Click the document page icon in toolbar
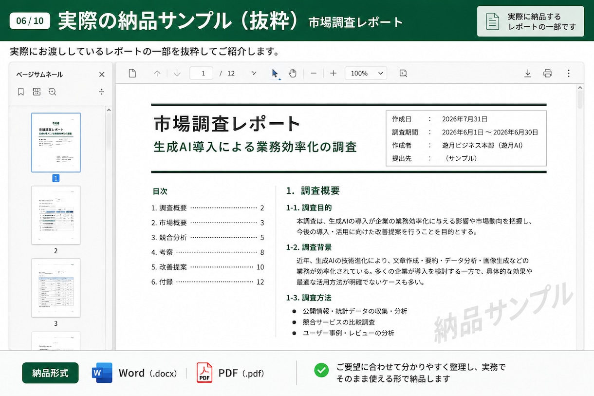The width and height of the screenshot is (594, 396). point(132,73)
